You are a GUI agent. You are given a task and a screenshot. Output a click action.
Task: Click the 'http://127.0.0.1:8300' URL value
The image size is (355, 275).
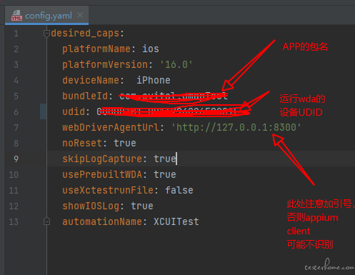pos(236,127)
